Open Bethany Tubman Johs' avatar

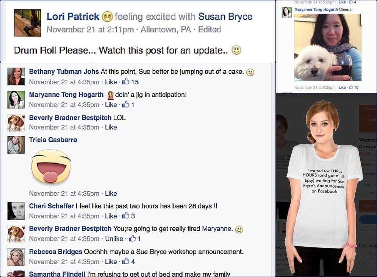(x=16, y=76)
